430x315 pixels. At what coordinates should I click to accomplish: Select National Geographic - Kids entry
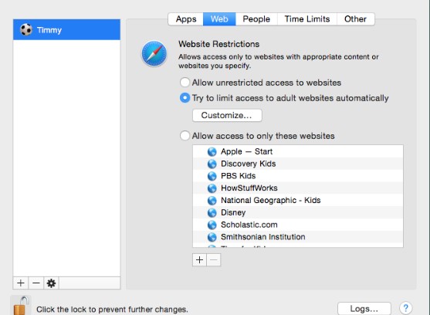click(x=298, y=201)
